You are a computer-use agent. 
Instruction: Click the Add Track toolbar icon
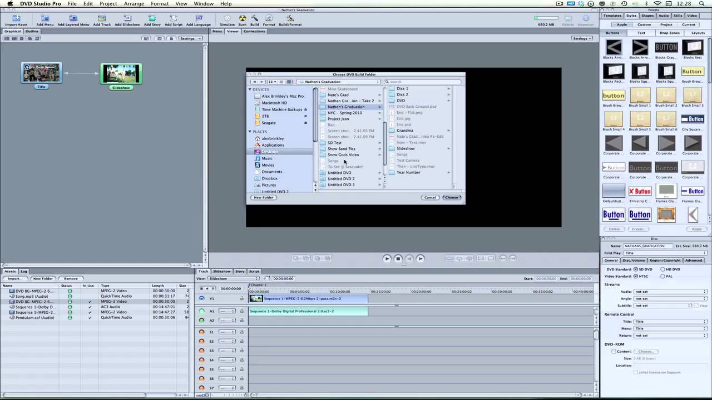coord(102,18)
